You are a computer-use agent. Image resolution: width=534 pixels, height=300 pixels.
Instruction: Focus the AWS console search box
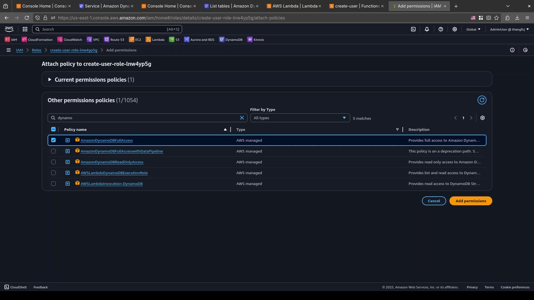coord(107,29)
